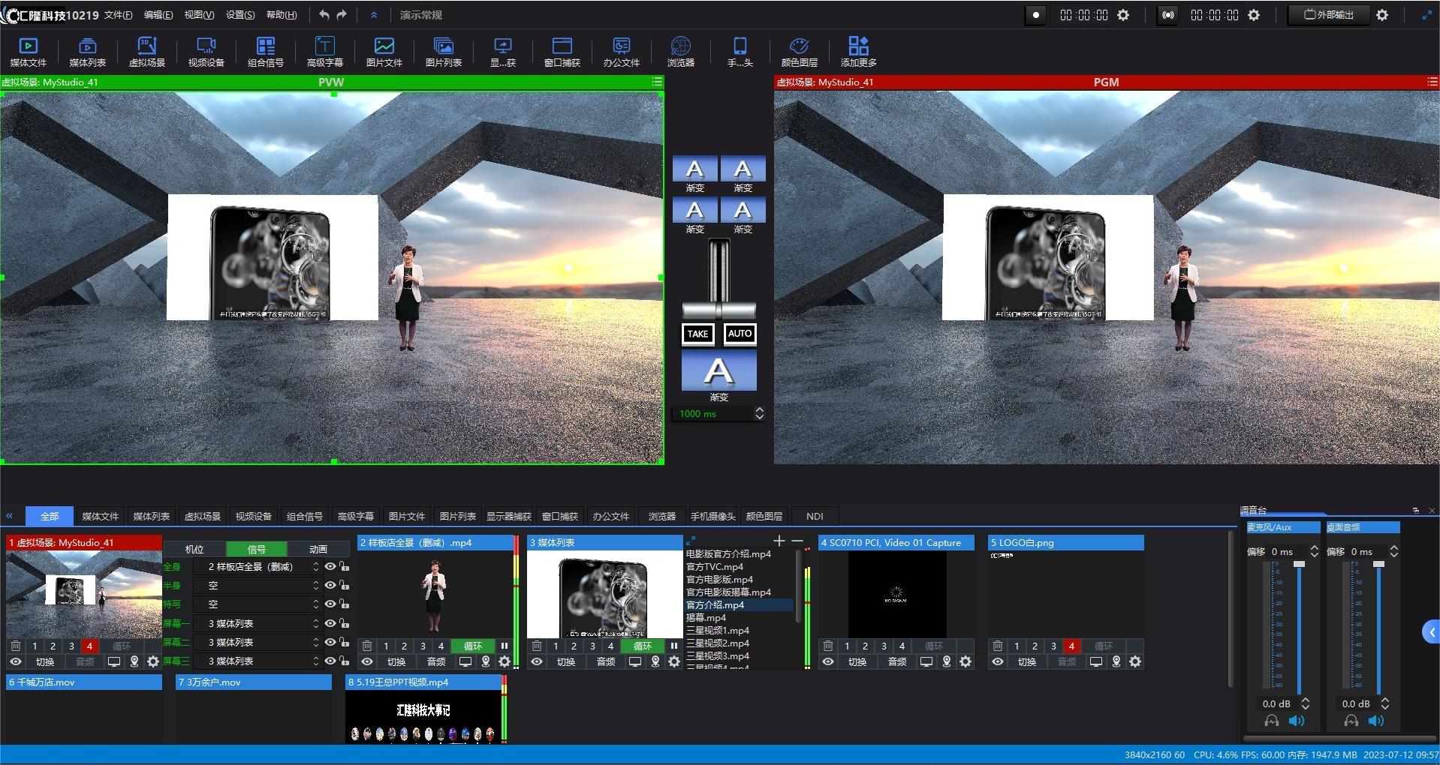
Task: Mute the 麦克风/Aux speaker icon
Action: pyautogui.click(x=1296, y=721)
